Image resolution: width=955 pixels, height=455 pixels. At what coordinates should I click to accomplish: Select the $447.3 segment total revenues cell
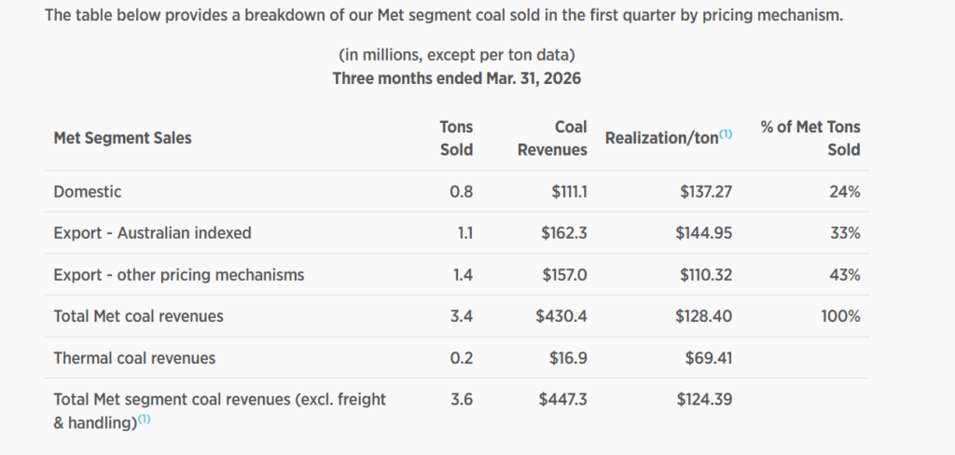(563, 400)
